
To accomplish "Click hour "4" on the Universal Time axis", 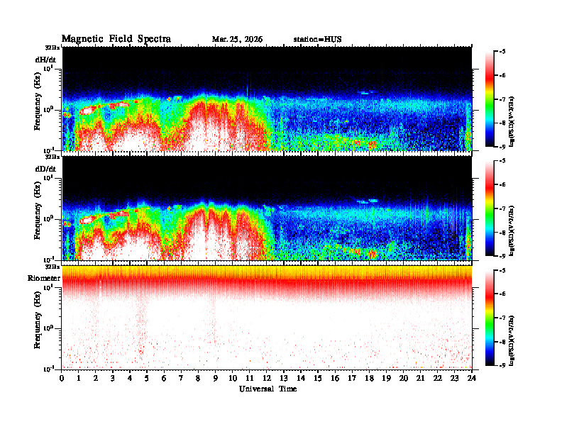I will 130,378.
